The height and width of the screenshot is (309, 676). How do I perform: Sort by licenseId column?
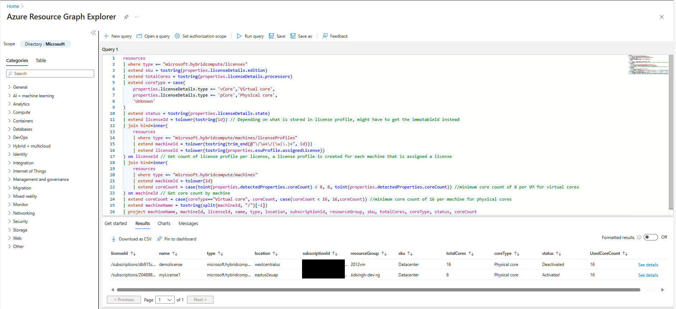(x=133, y=253)
